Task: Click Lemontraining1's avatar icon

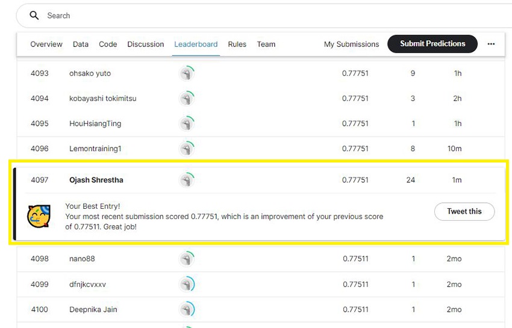Action: [187, 149]
